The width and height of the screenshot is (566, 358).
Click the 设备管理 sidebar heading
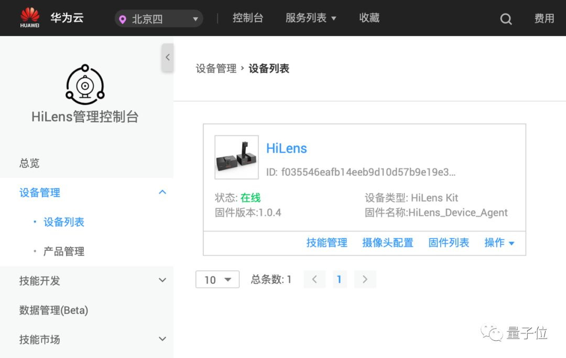[40, 193]
